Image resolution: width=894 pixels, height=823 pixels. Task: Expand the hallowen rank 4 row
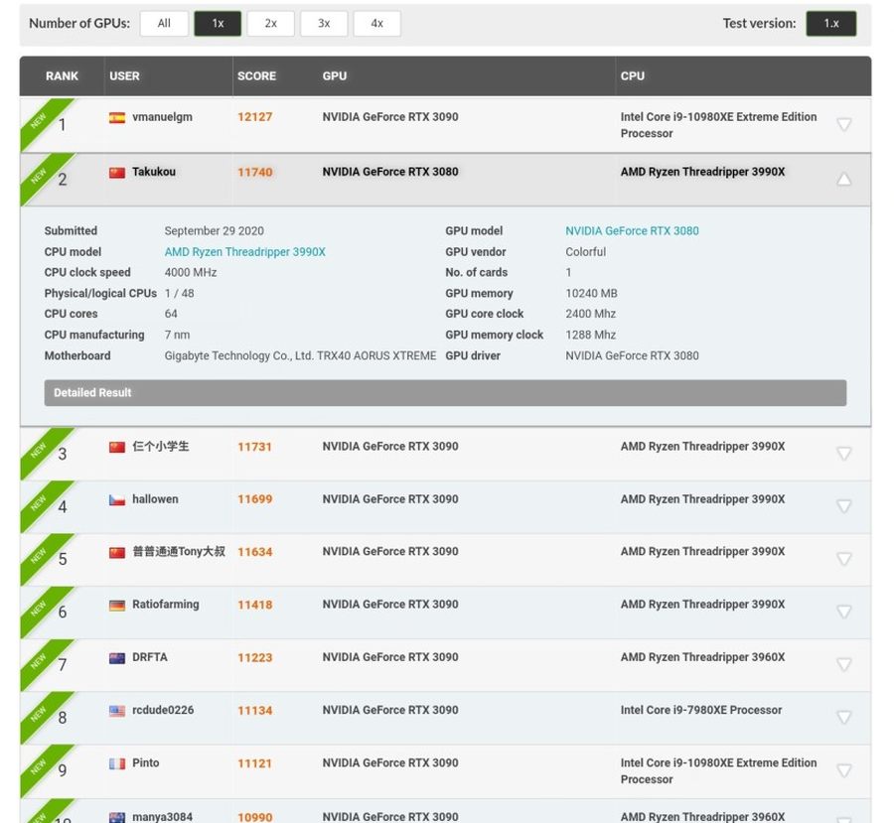(843, 506)
